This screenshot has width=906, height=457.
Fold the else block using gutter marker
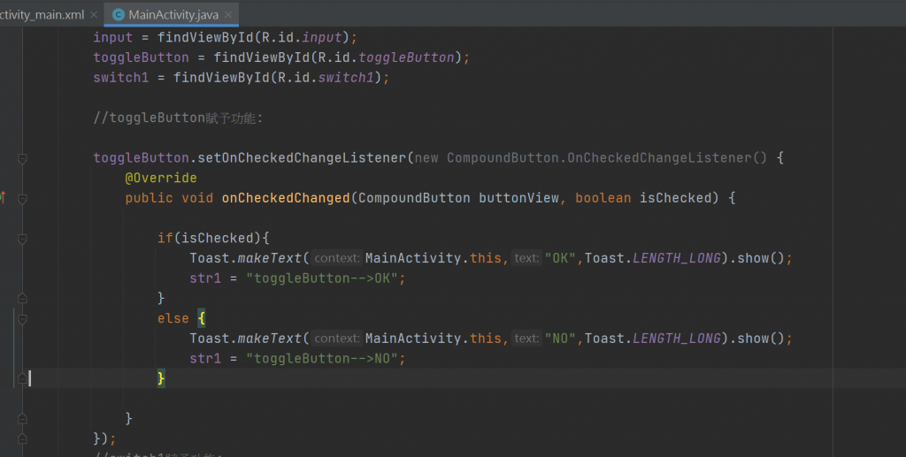22,318
